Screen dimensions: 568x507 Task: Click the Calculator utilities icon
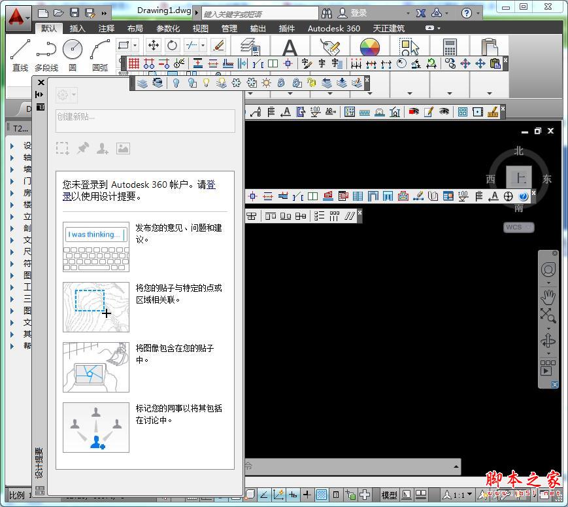[x=450, y=47]
